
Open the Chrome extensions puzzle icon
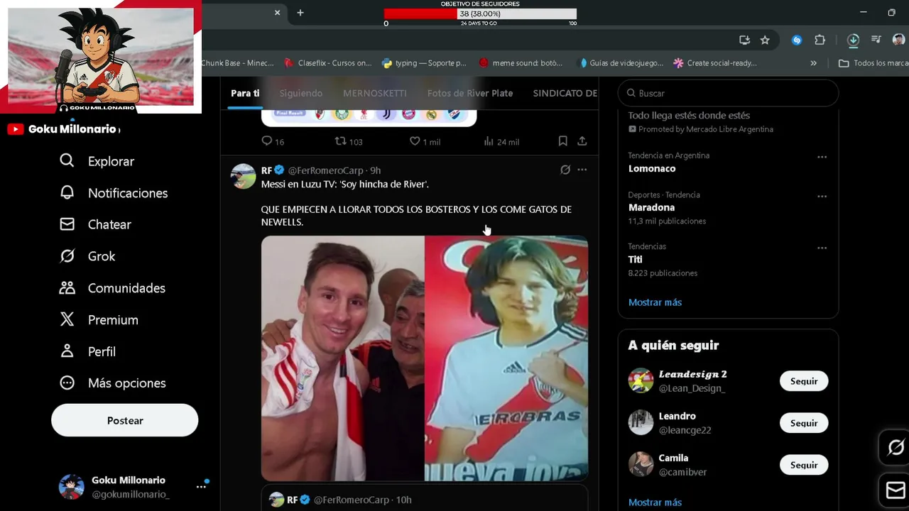pos(820,40)
